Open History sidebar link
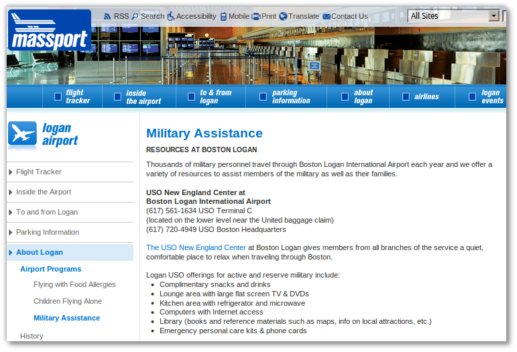Viewport: 517px width, 352px height. 32,336
